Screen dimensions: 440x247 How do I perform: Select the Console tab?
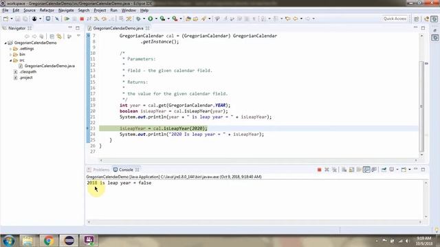pos(126,169)
